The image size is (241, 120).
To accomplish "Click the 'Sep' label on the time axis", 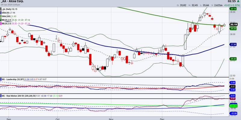I will click(x=9, y=119).
